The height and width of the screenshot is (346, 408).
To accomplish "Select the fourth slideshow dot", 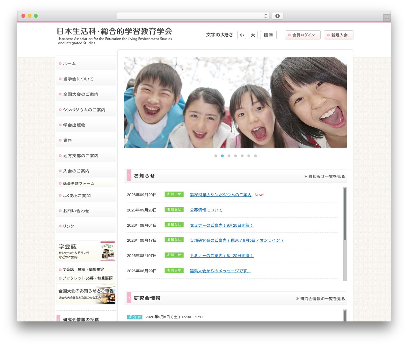I will [x=236, y=156].
